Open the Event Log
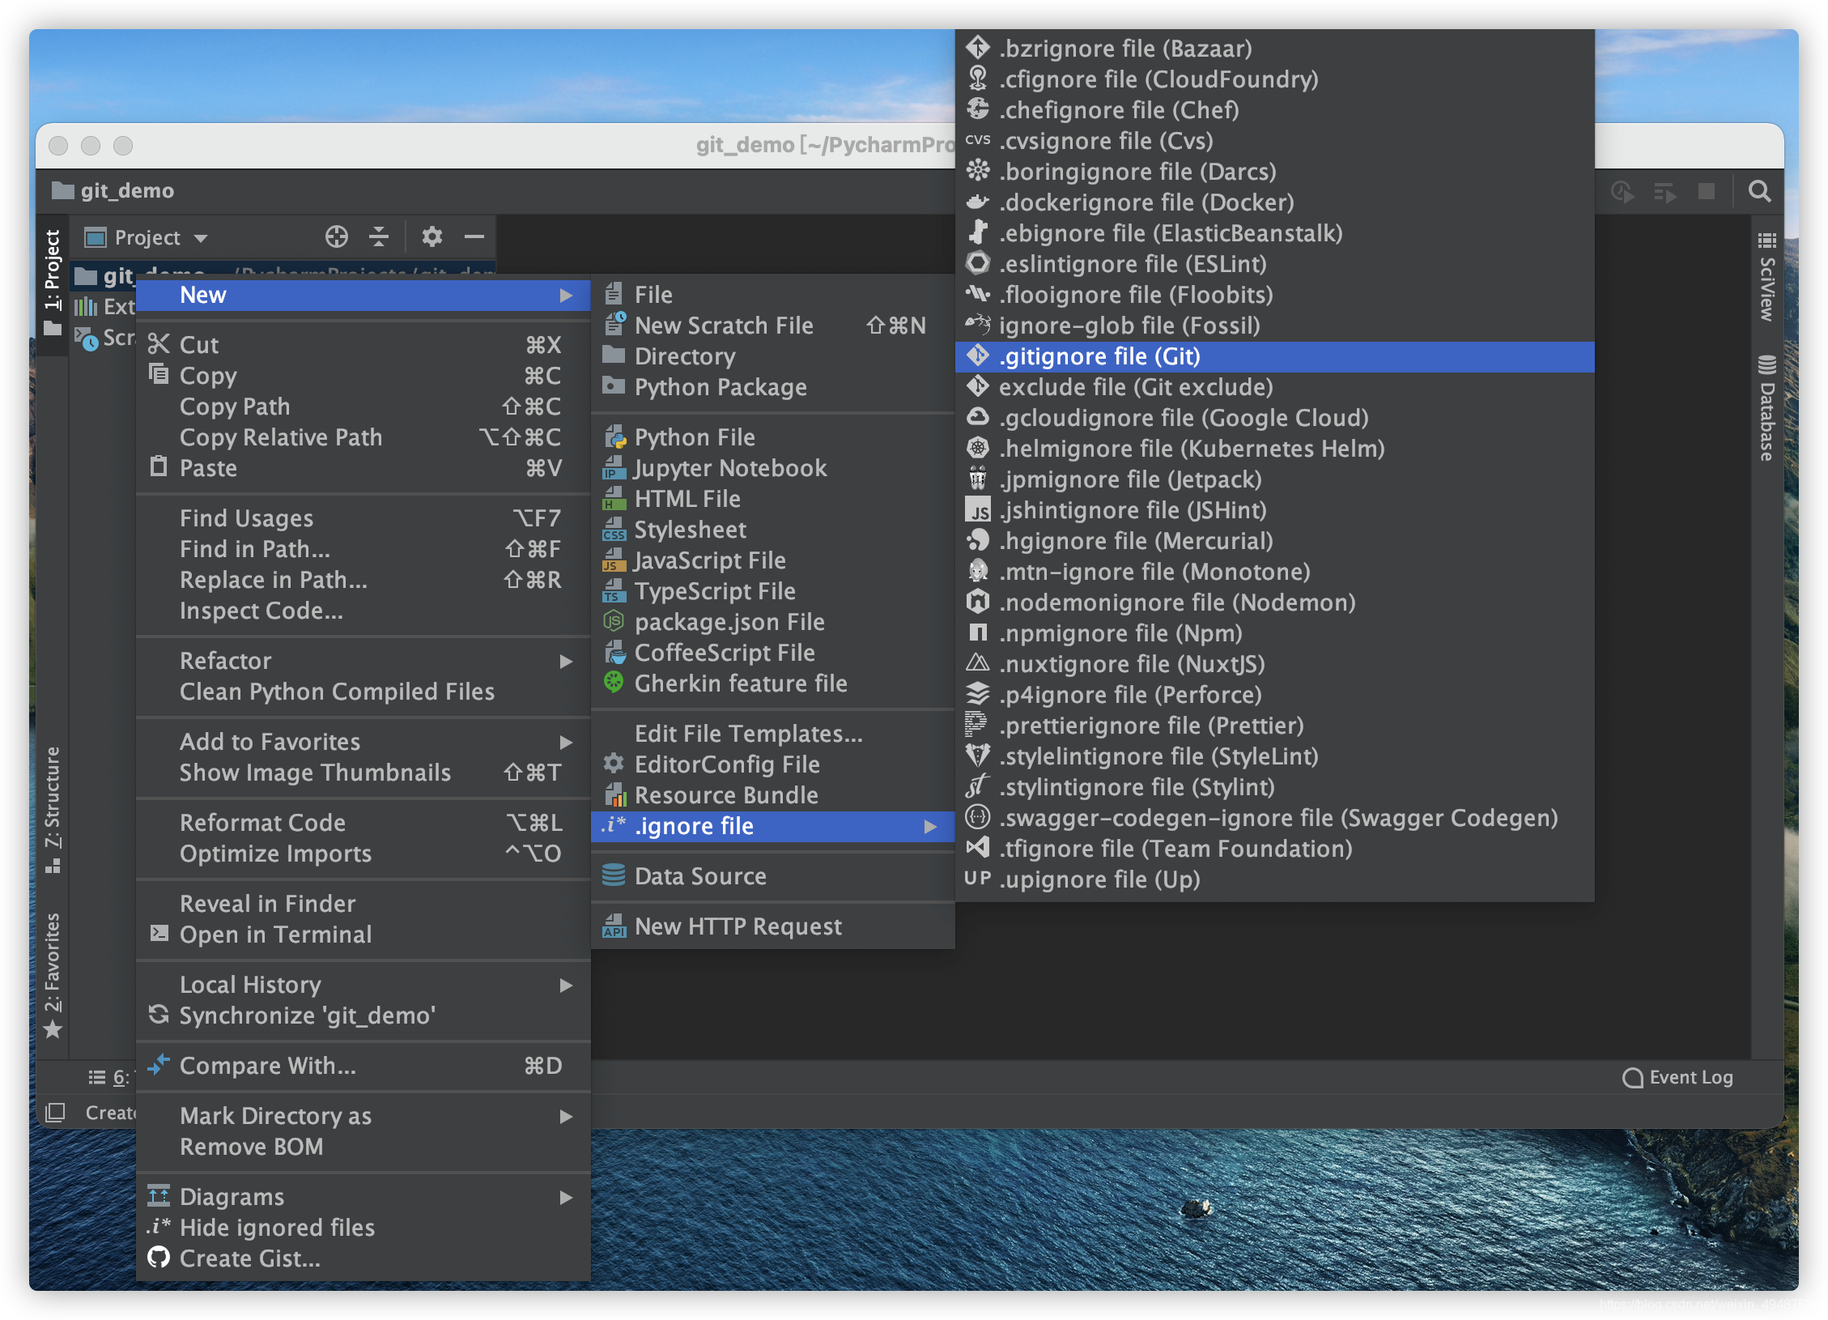The image size is (1828, 1320). point(1678,1078)
